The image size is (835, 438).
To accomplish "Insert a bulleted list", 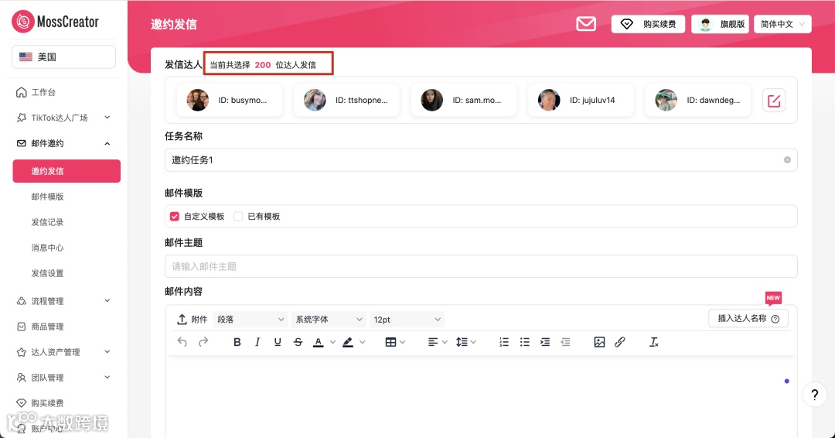I will point(524,342).
